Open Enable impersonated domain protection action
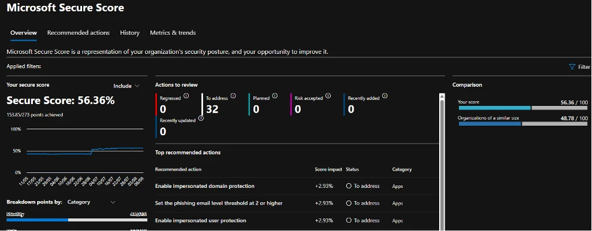The image size is (592, 231). tap(205, 186)
